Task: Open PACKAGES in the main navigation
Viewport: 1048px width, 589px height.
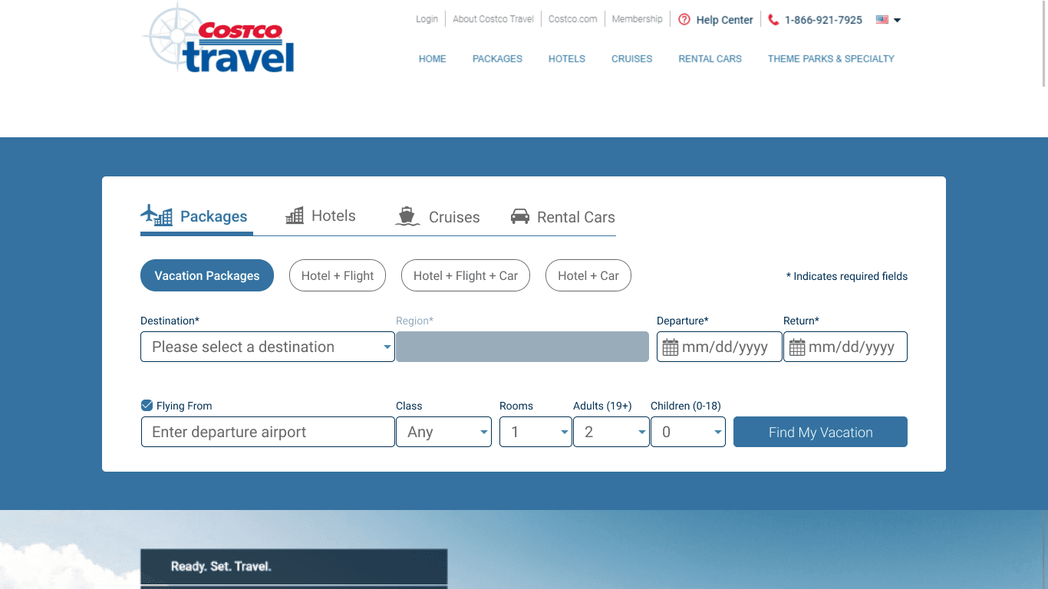Action: [x=497, y=58]
